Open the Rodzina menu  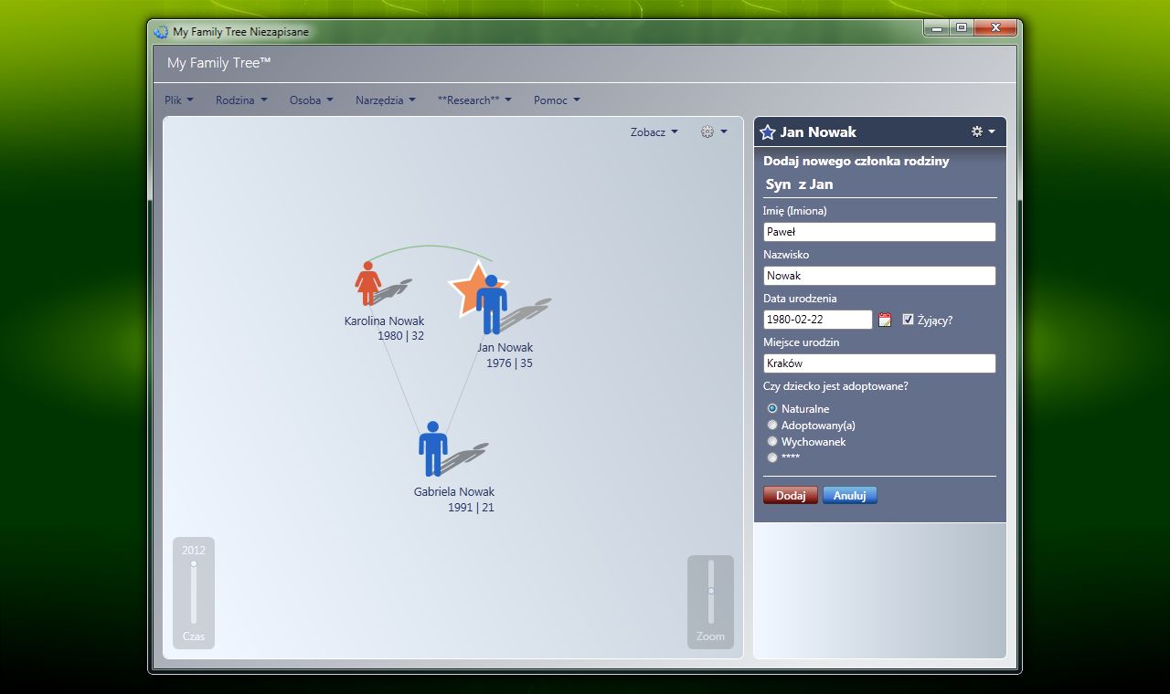point(241,100)
